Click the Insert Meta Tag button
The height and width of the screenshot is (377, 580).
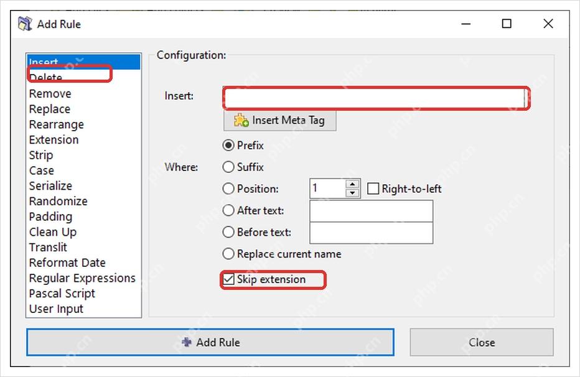coord(280,121)
